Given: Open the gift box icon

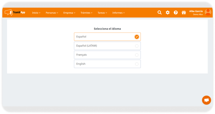Looking at the screenshot, I should pos(184,12).
